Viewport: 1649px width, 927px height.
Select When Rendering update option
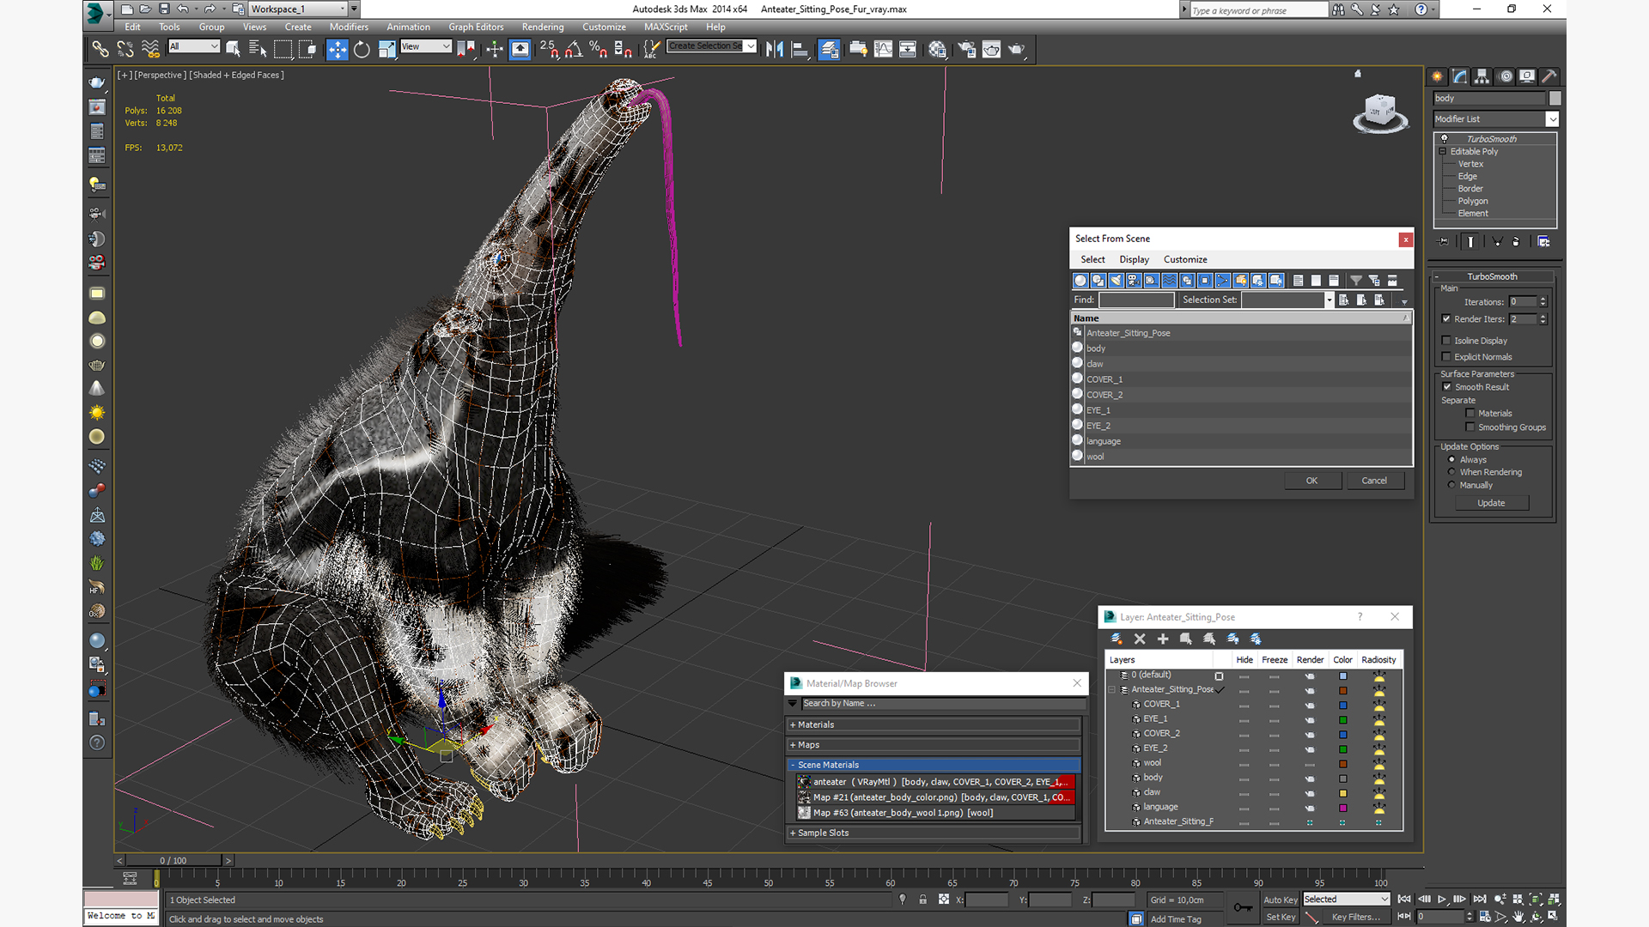point(1452,472)
